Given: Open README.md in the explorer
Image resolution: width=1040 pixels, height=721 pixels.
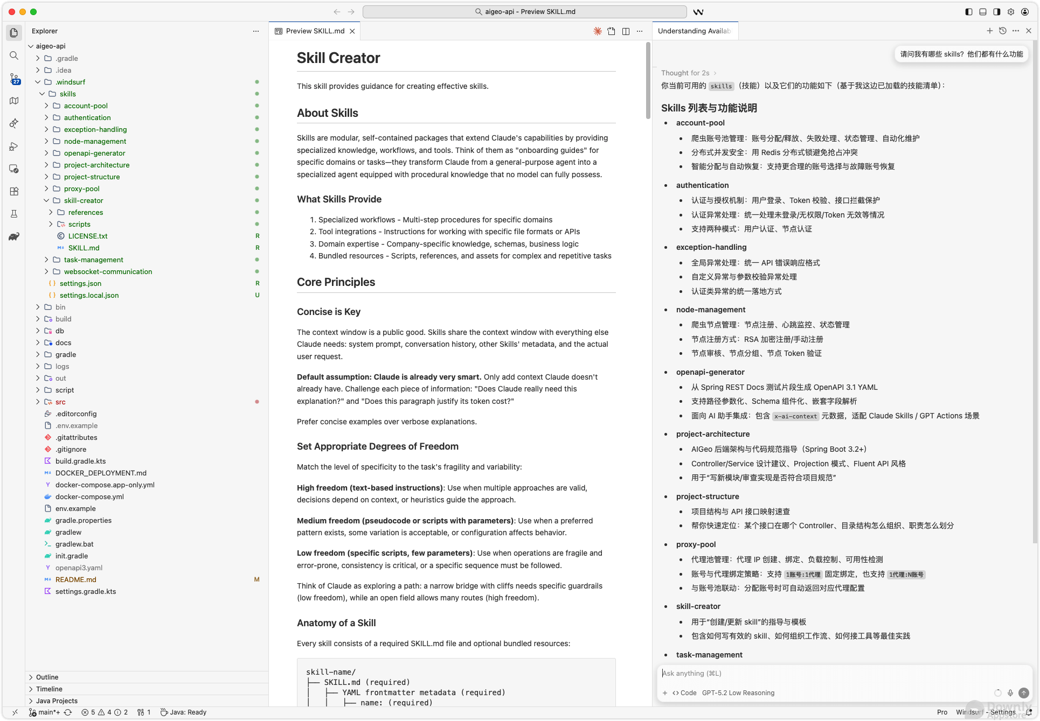Looking at the screenshot, I should click(x=75, y=579).
